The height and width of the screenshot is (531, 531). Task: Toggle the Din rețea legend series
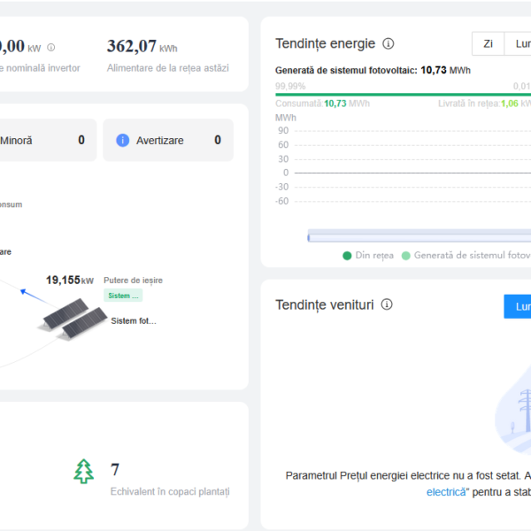pyautogui.click(x=368, y=256)
